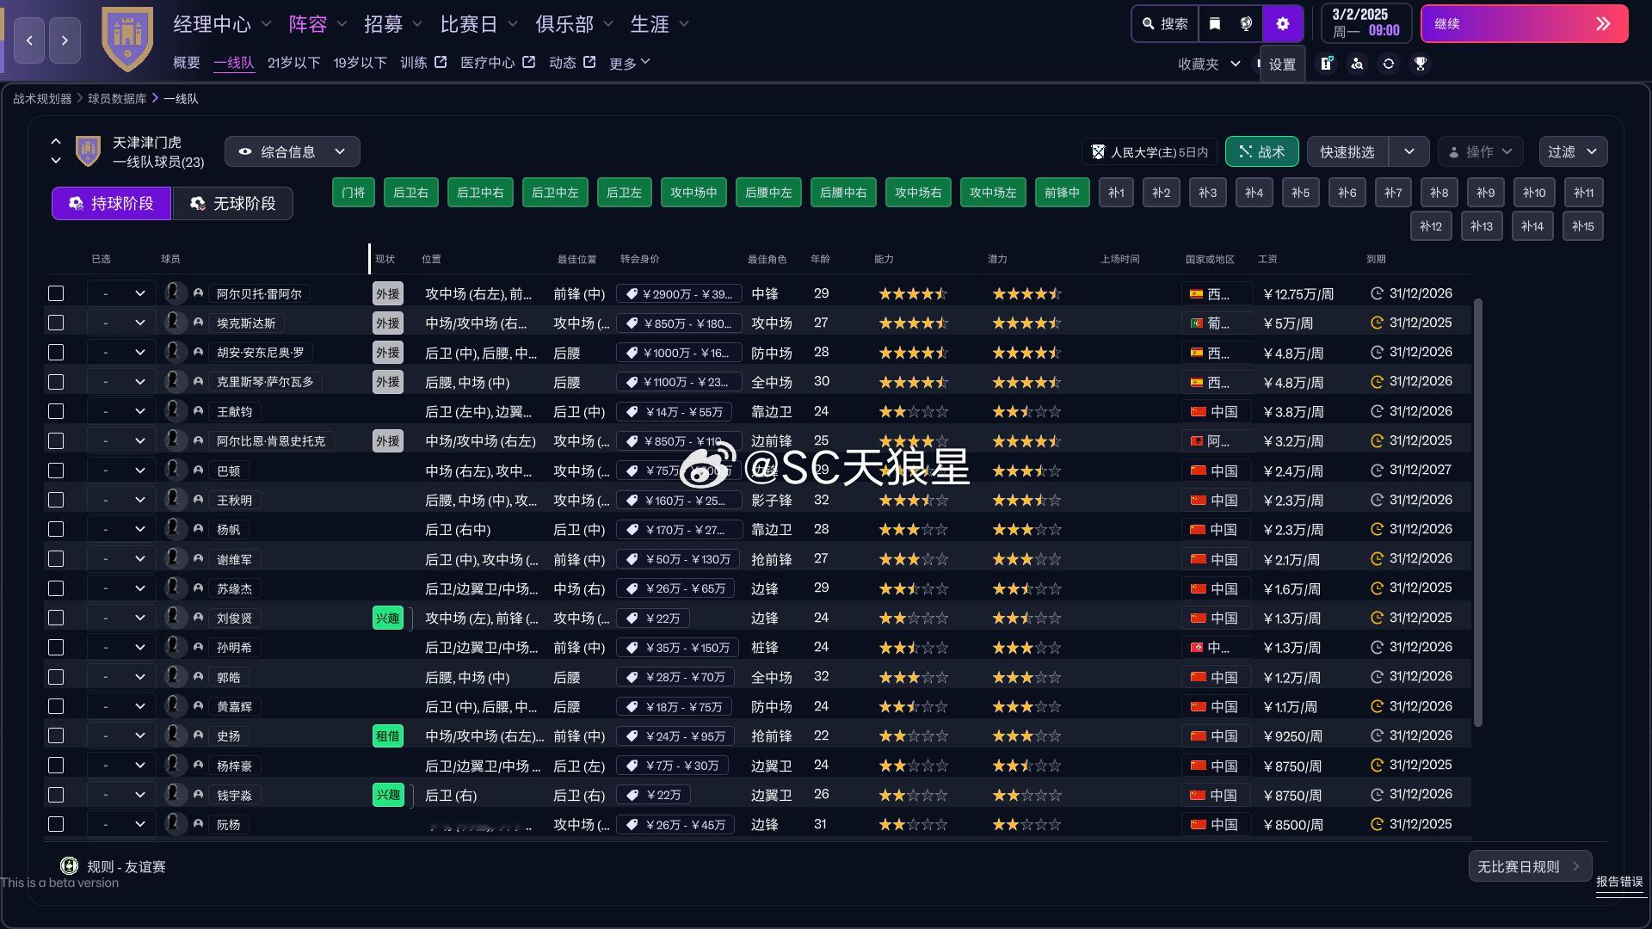Switch to 无球阶段 phase toggle
The width and height of the screenshot is (1652, 929).
232,203
